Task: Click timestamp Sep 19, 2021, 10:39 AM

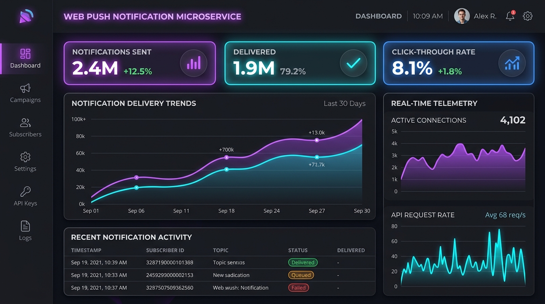Action: point(99,262)
